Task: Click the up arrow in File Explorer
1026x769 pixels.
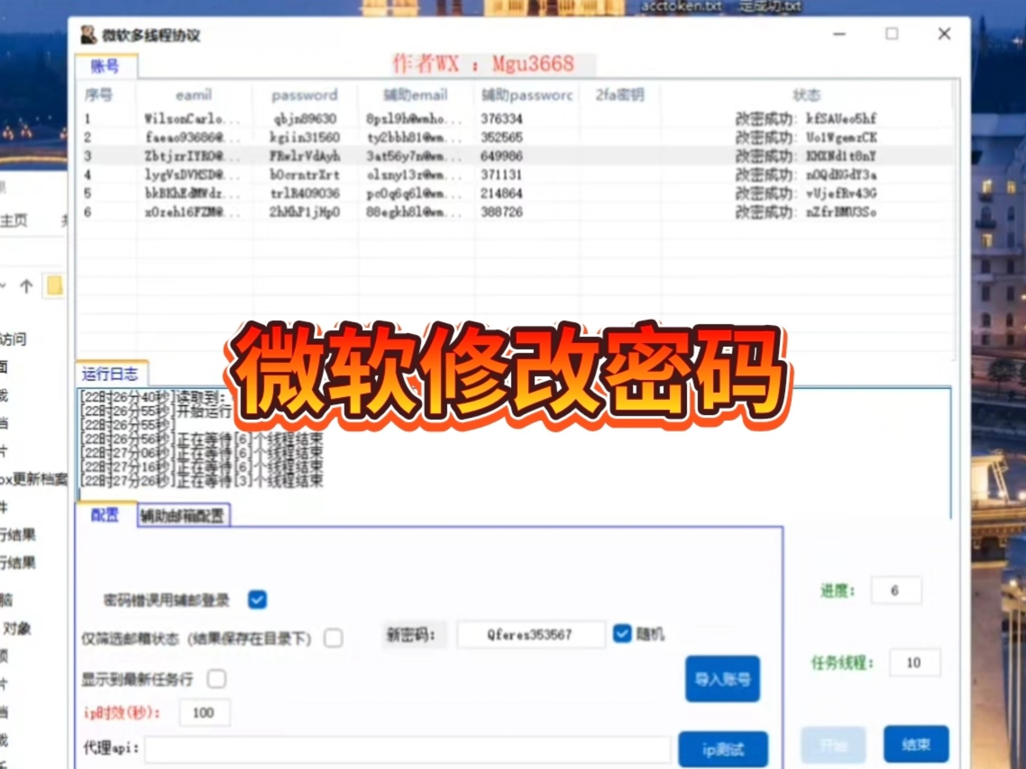Action: 26,287
